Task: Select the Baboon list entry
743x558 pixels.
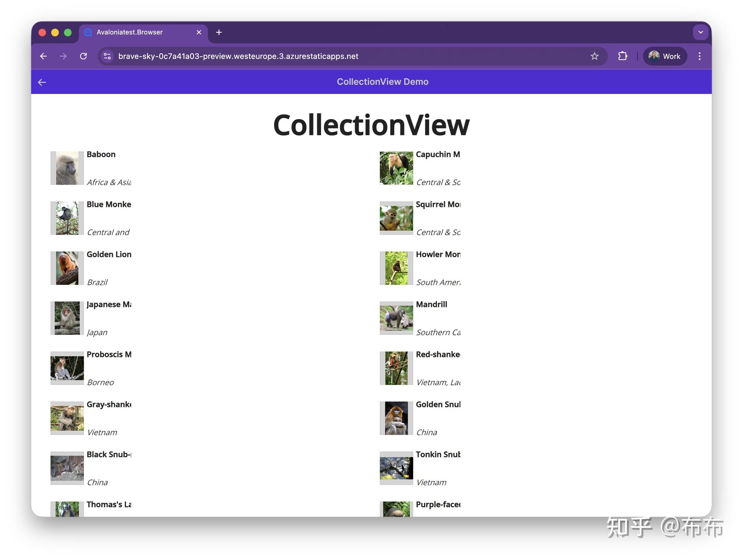Action: point(102,168)
